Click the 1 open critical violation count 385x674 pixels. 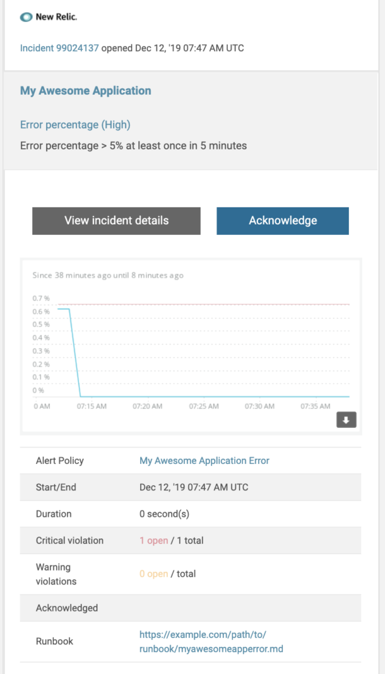point(154,541)
